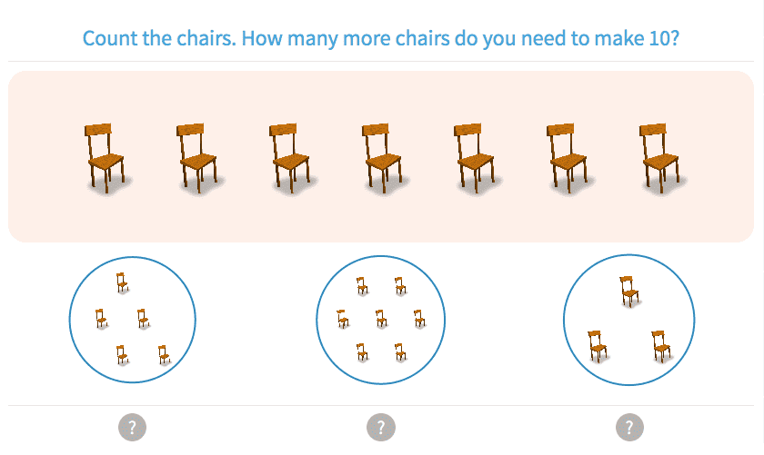Click bottom-left chair in three-chair circle
This screenshot has height=455, width=764.
click(x=597, y=344)
